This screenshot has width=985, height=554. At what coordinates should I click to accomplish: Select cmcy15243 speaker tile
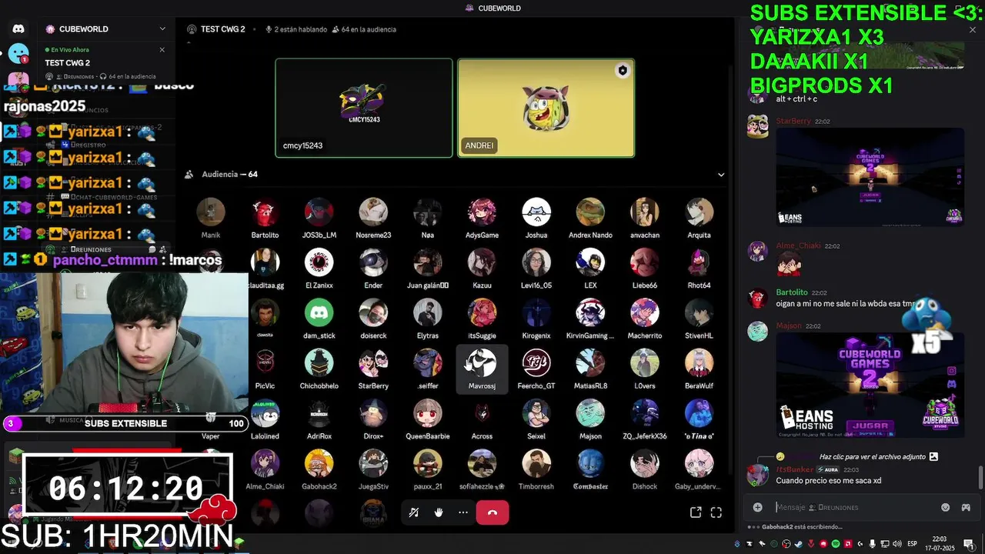[364, 108]
